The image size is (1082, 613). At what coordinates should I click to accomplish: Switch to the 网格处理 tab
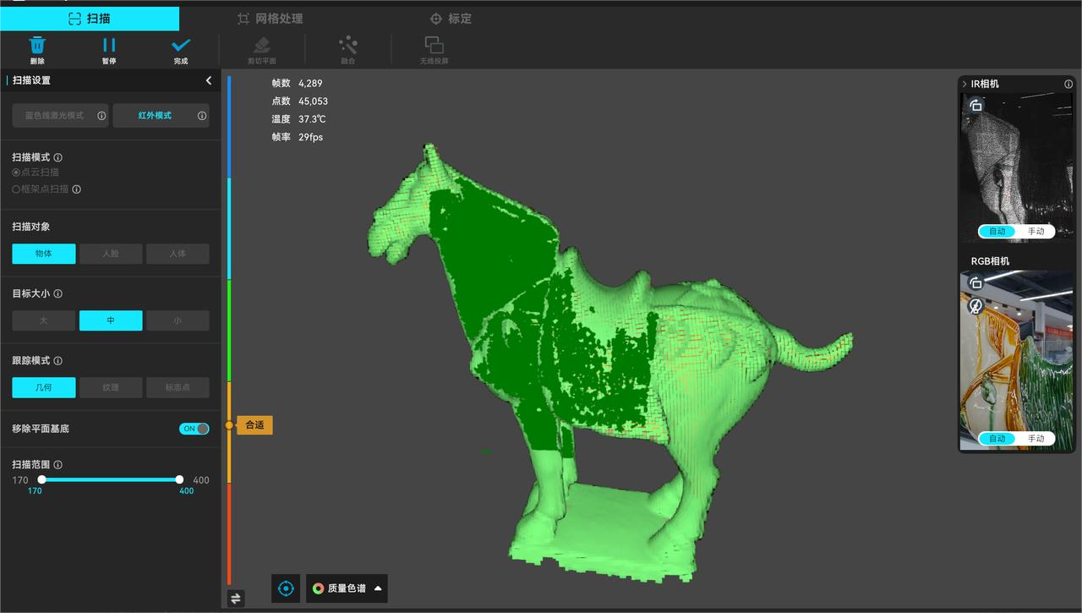point(270,19)
